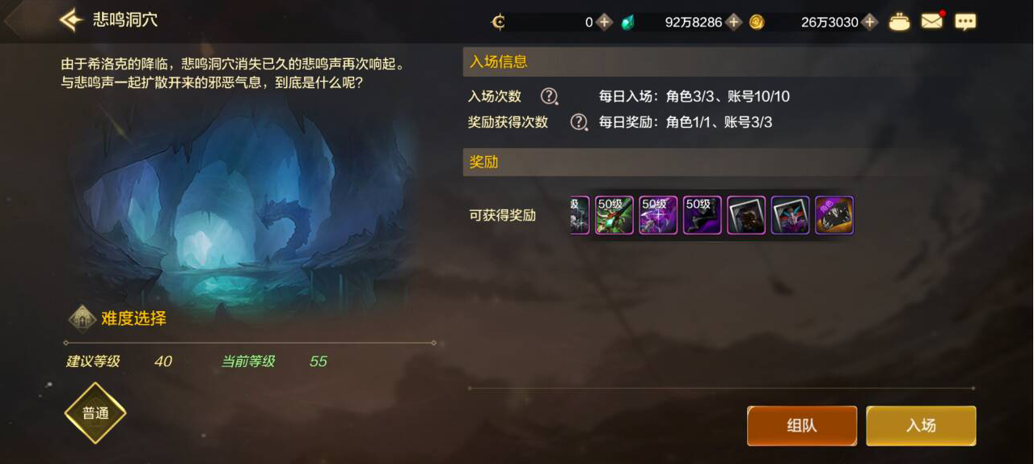View the green weapon 50级 reward item
Viewport: 1034px width, 464px height.
coord(614,215)
